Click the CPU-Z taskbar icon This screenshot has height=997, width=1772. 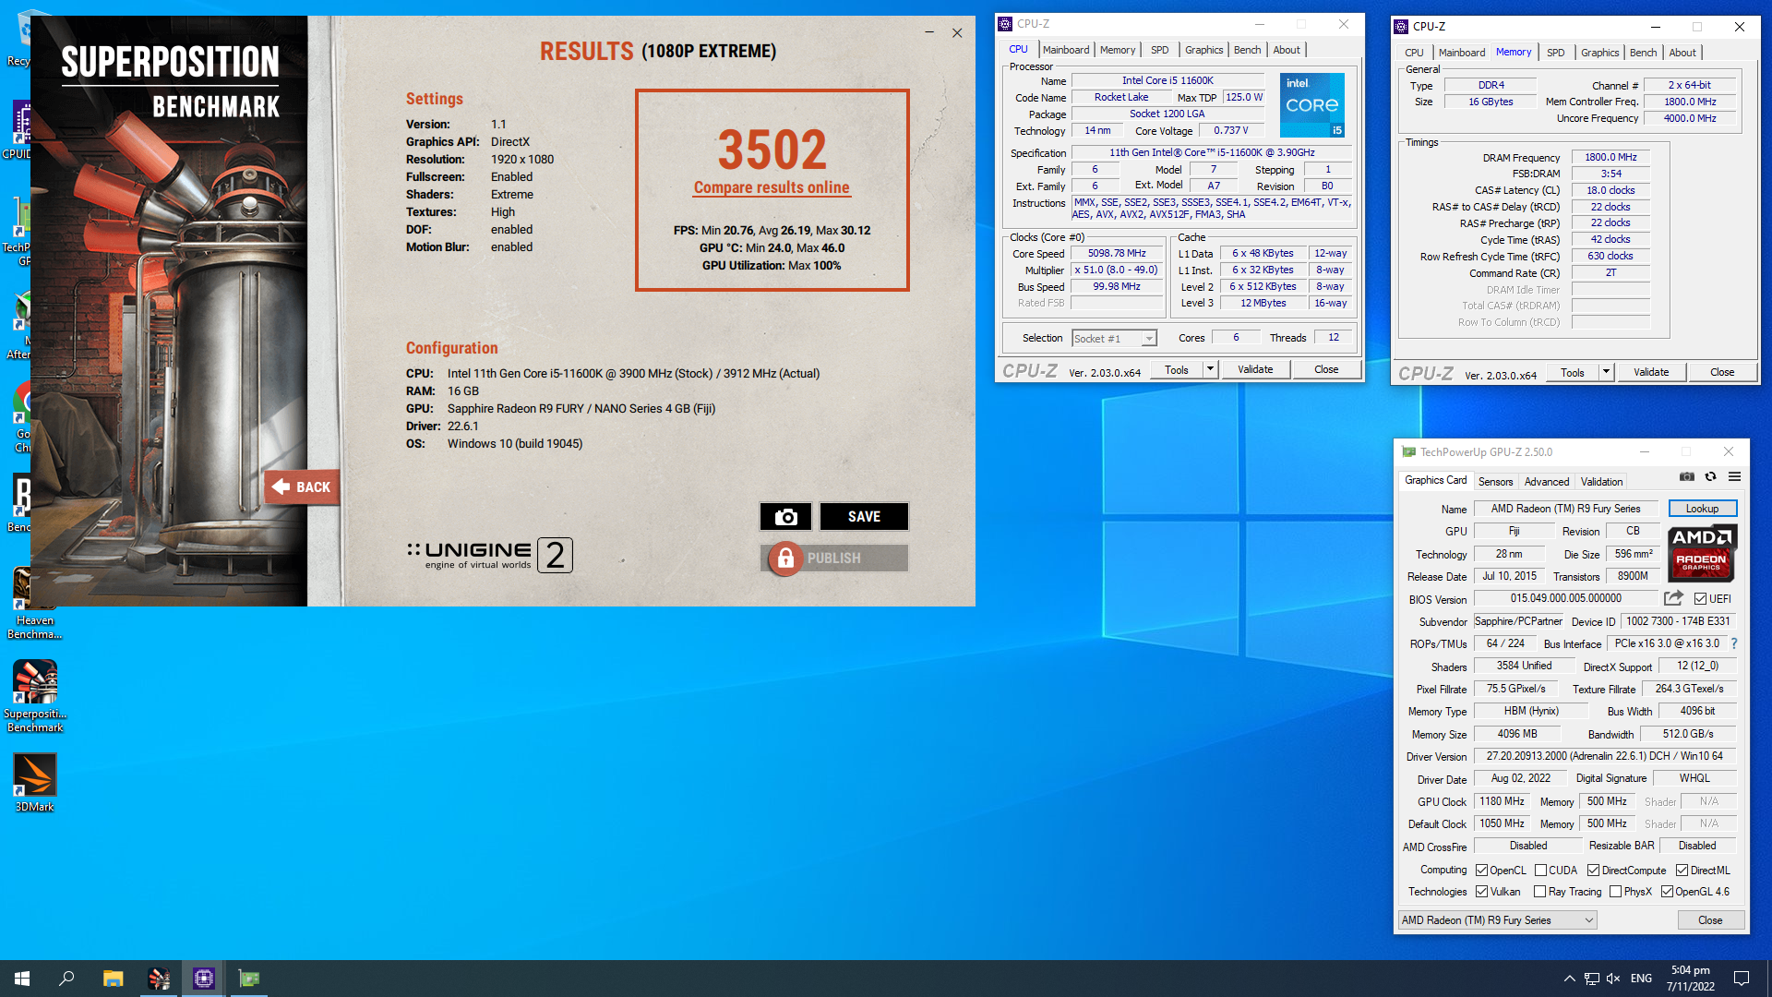tap(204, 979)
